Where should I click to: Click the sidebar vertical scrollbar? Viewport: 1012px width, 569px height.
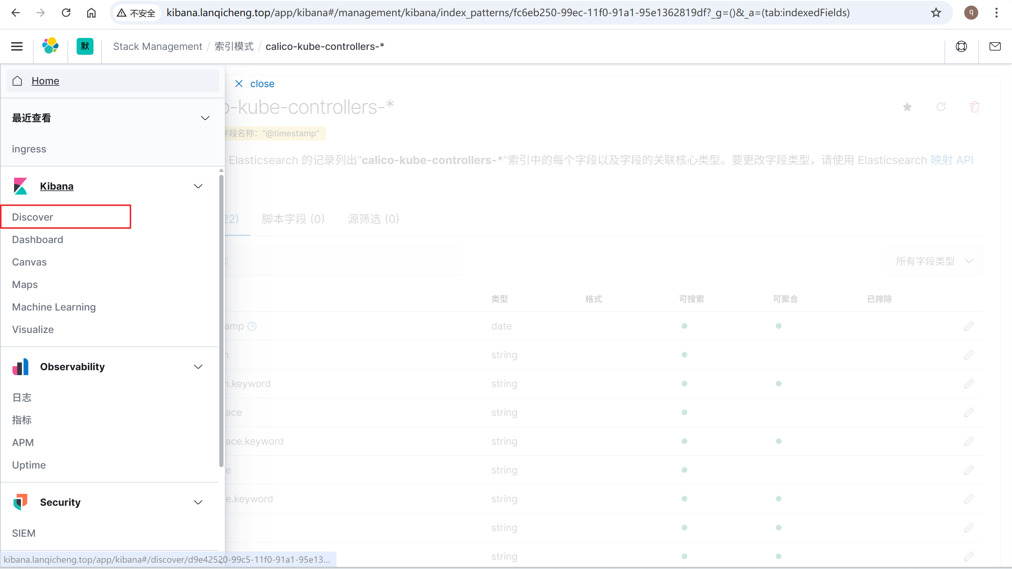coord(221,320)
